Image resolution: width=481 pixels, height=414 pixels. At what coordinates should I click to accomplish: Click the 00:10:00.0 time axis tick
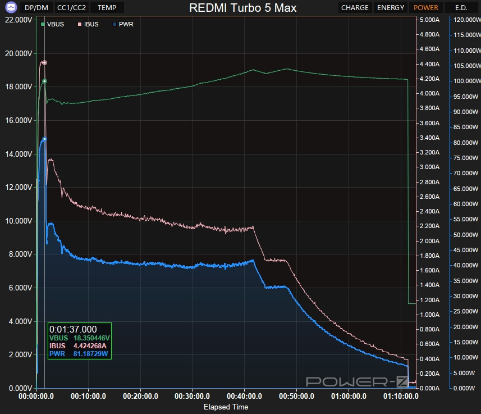point(88,396)
